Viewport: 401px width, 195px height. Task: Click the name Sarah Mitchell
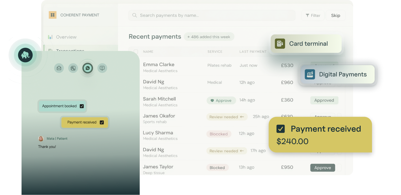(159, 99)
